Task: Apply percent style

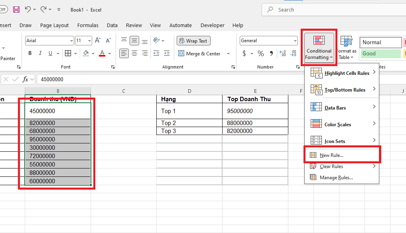Action: [x=261, y=53]
